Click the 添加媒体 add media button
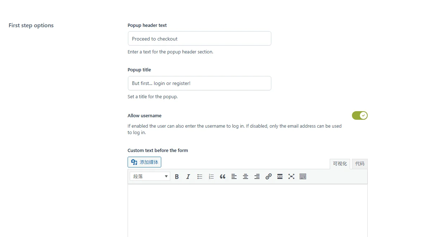This screenshot has width=429, height=237. 144,162
